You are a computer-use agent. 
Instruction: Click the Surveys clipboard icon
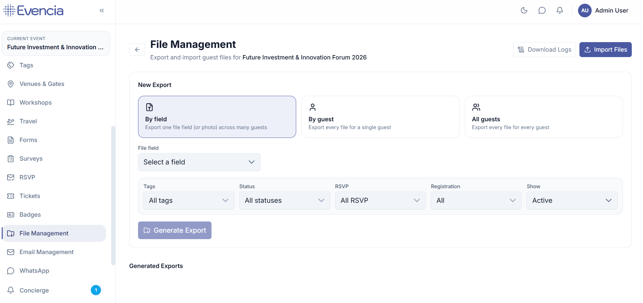tap(11, 159)
